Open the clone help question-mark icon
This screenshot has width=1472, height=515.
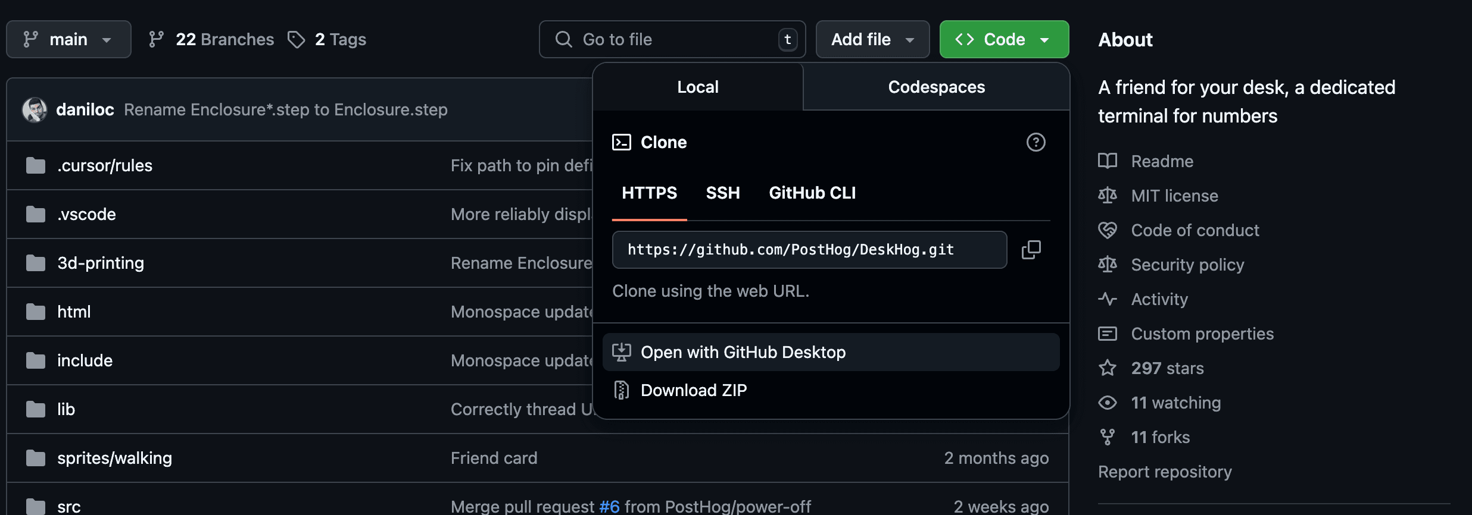click(1036, 142)
